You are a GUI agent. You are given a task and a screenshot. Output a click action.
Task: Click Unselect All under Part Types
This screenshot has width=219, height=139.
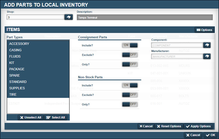(x=31, y=117)
